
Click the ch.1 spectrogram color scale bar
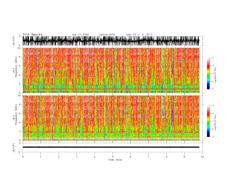(208, 73)
